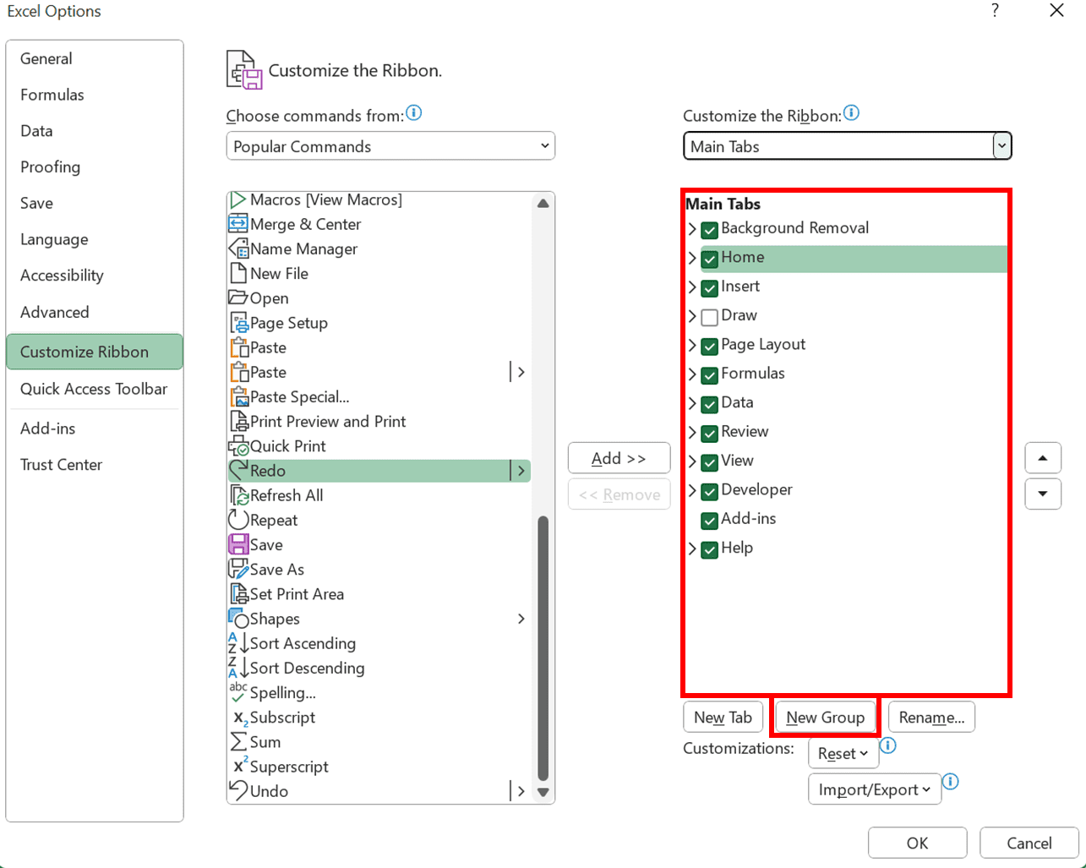Click the Refresh All icon
Image resolution: width=1086 pixels, height=868 pixels.
pyautogui.click(x=238, y=495)
